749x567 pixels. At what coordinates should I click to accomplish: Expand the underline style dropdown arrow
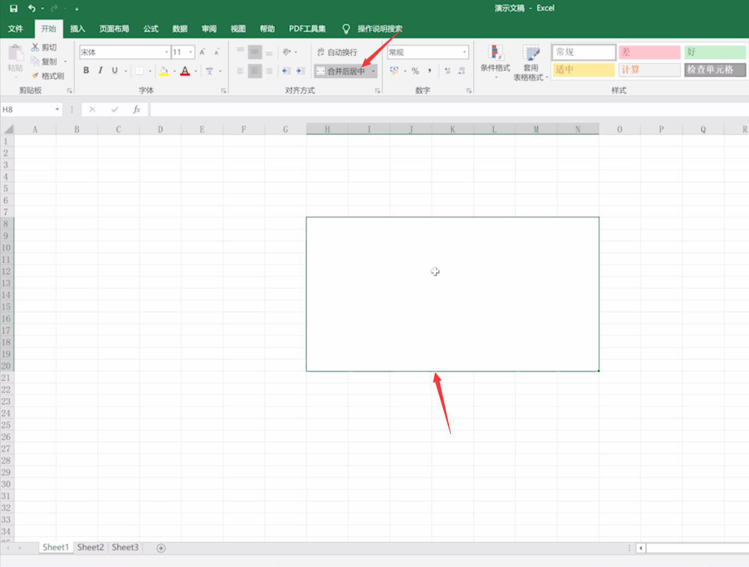[x=125, y=71]
